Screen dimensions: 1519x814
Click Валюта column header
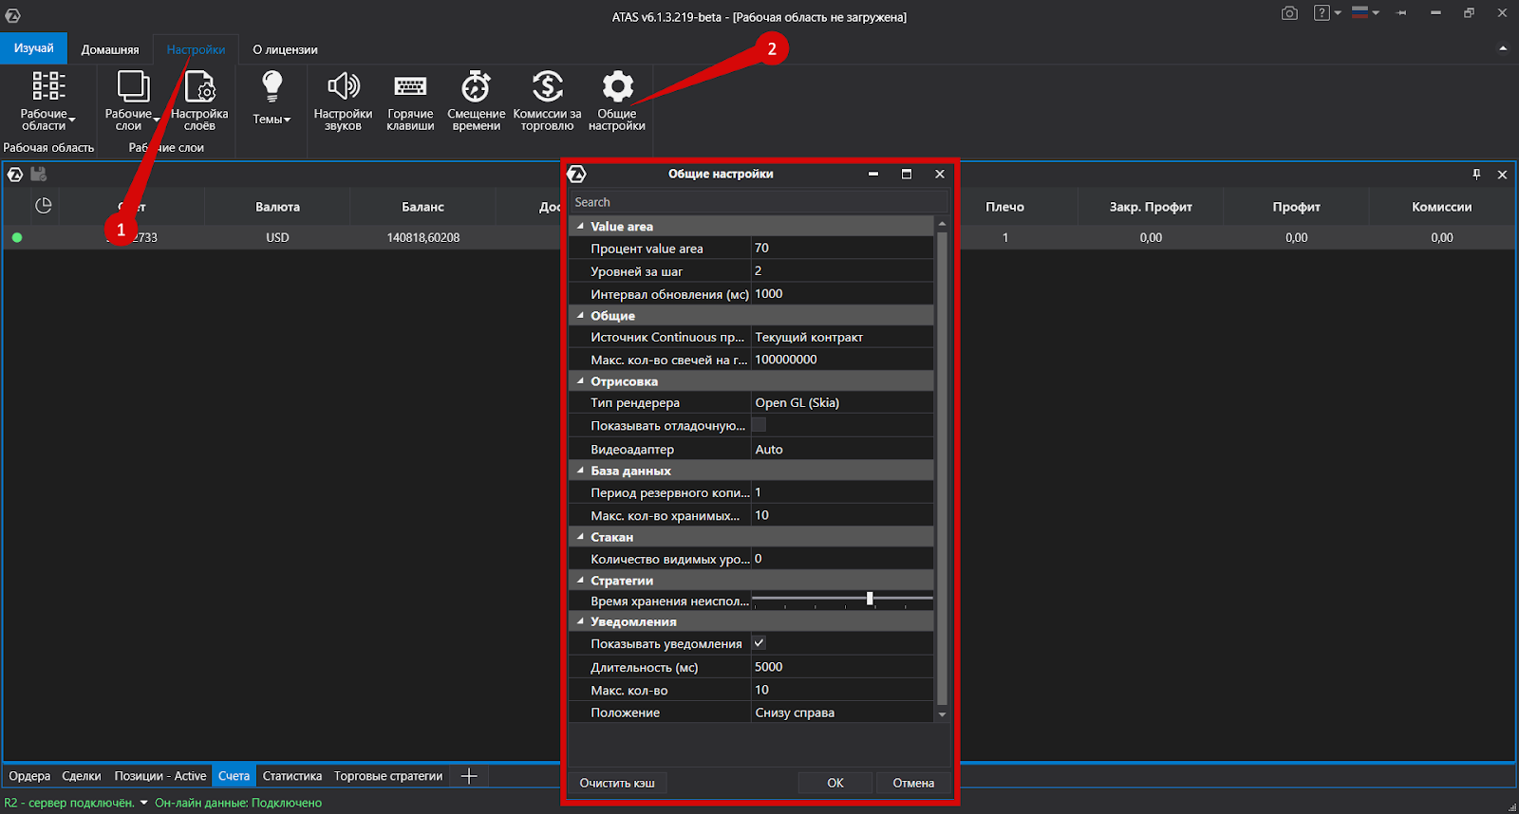[x=277, y=207]
